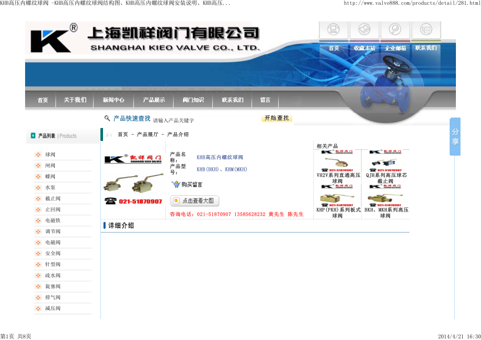This screenshot has height=340, width=481.
Task: Click the top-right 首页 link
Action: coord(334,48)
